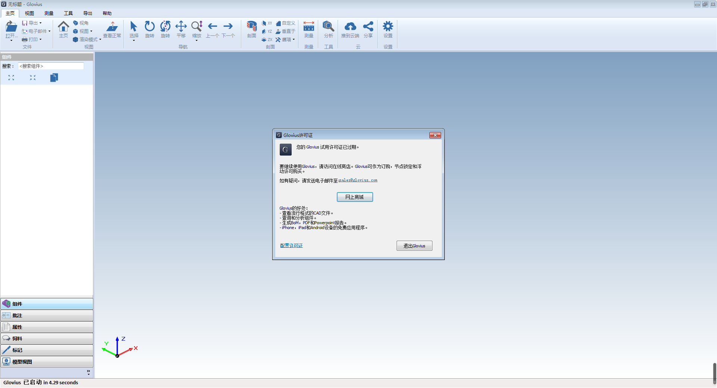Click the sales@glovius.com email link
The height and width of the screenshot is (388, 717).
(358, 180)
